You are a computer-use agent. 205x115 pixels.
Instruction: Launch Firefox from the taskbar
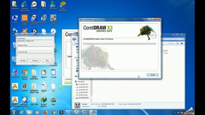[x=45, y=112]
